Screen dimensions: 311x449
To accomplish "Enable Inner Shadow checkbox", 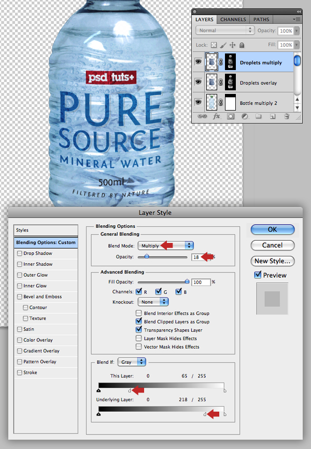I will click(20, 264).
